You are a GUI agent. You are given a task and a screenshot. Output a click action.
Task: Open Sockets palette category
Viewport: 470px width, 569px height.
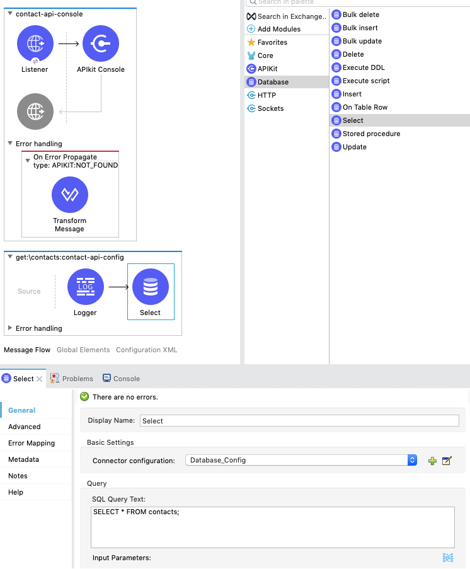coord(266,108)
